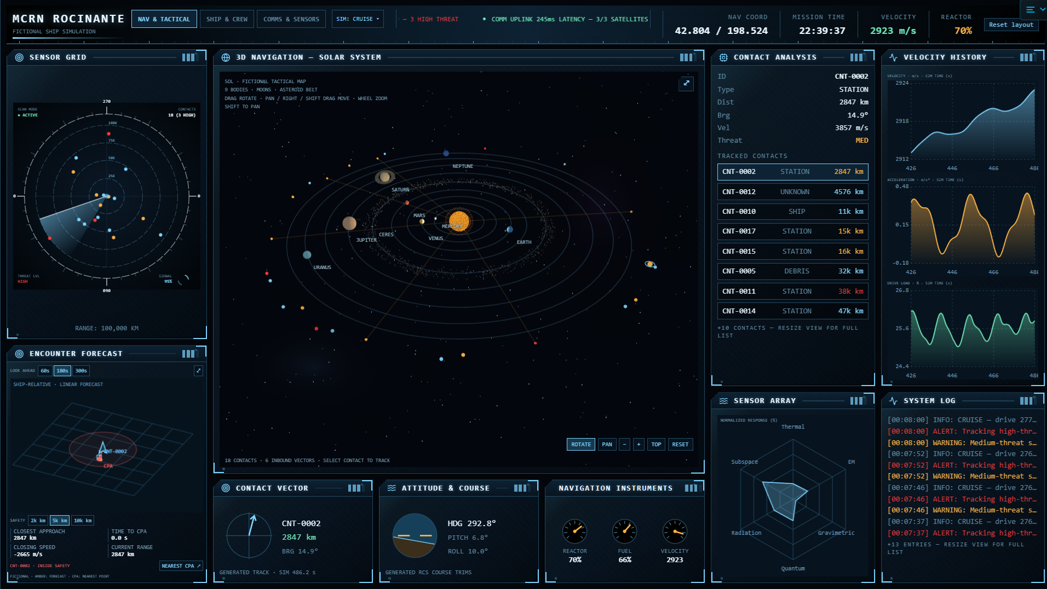Switch to the NAV & TACTICAL tab
This screenshot has height=589, width=1047.
click(164, 19)
